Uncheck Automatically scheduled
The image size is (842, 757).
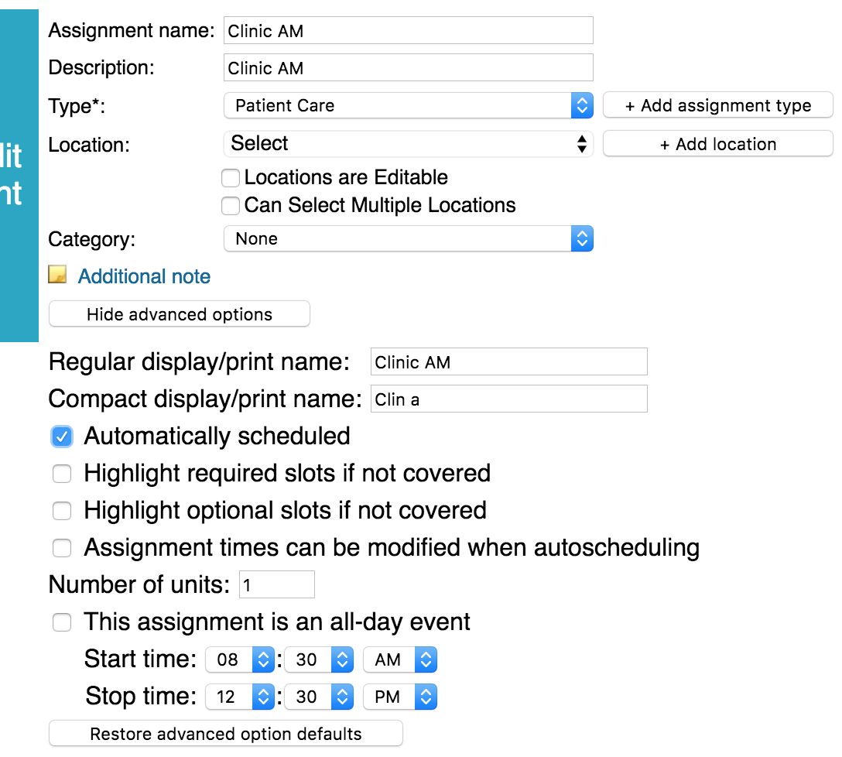(62, 437)
